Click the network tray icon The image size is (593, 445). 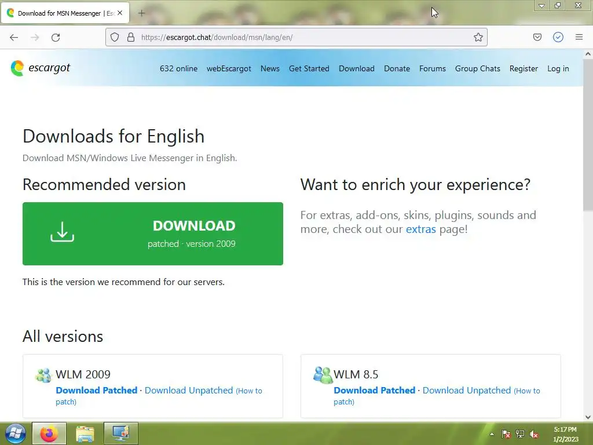coord(520,434)
